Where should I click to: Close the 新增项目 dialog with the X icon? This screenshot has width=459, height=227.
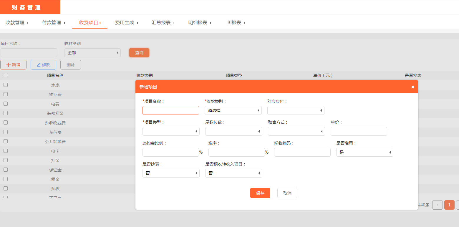coord(413,87)
